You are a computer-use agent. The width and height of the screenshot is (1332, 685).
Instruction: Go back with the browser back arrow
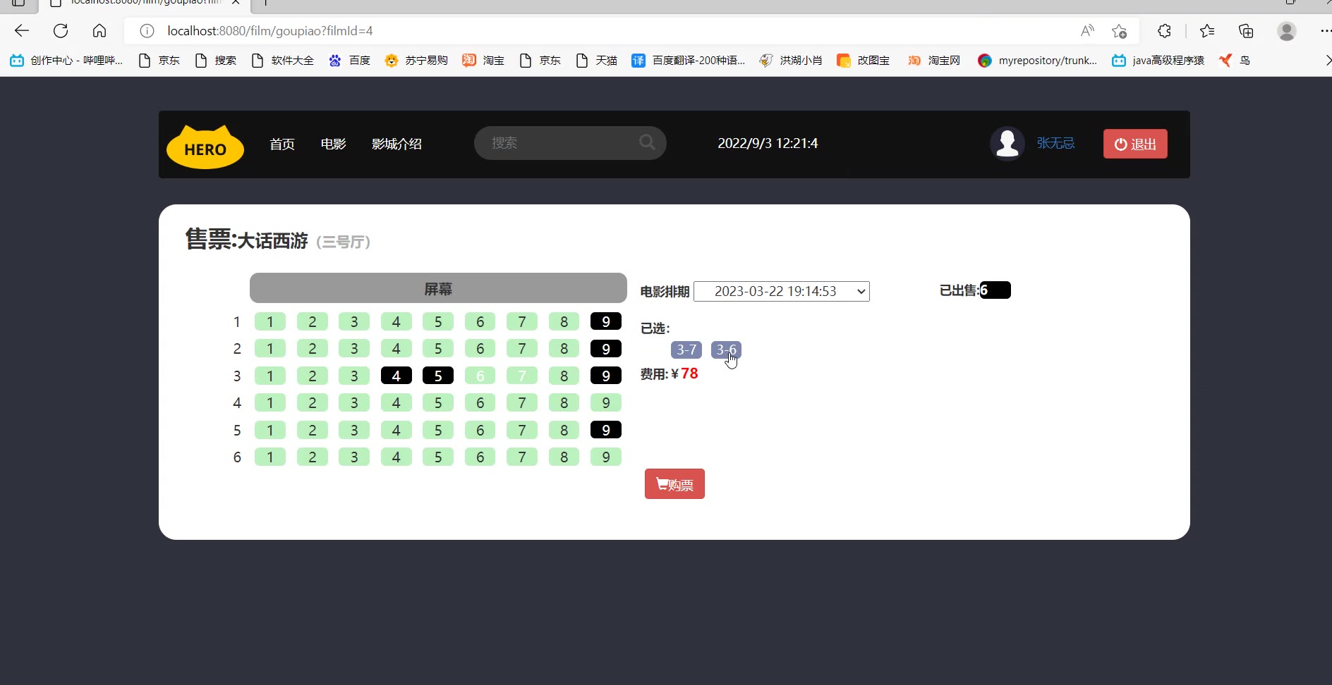click(x=22, y=31)
